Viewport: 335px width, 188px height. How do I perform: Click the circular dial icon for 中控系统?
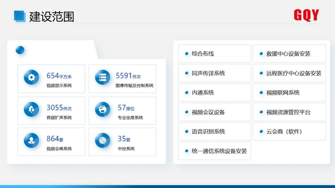click(x=103, y=141)
